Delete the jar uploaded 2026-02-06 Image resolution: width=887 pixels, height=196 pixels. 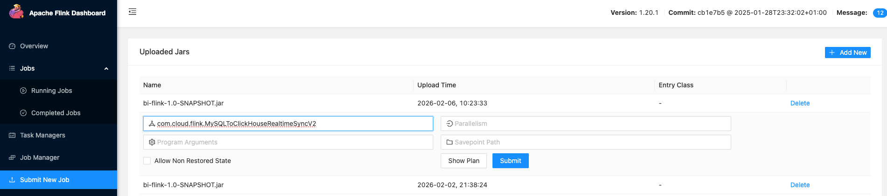[800, 103]
